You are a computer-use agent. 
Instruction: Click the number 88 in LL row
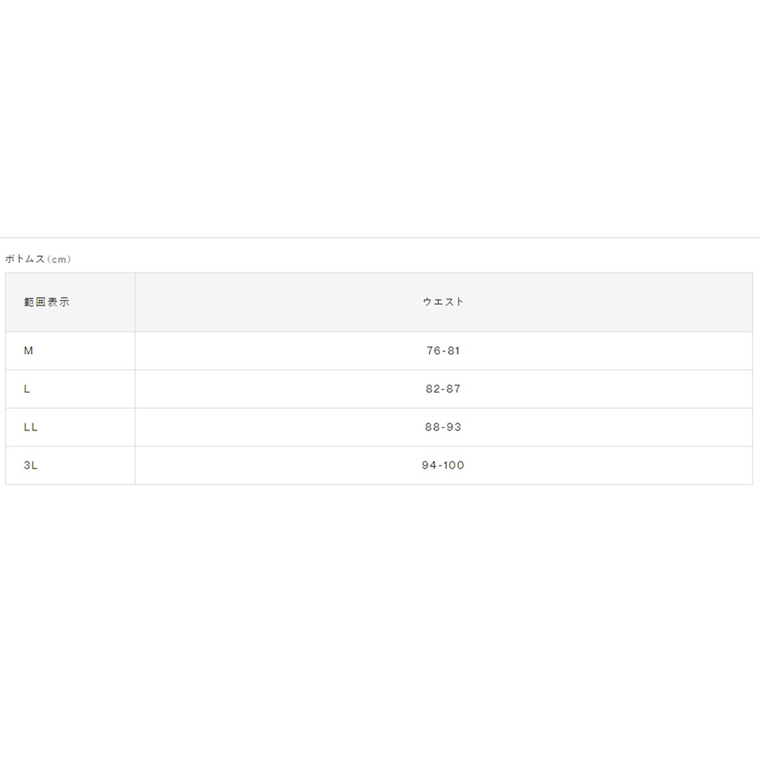click(432, 427)
